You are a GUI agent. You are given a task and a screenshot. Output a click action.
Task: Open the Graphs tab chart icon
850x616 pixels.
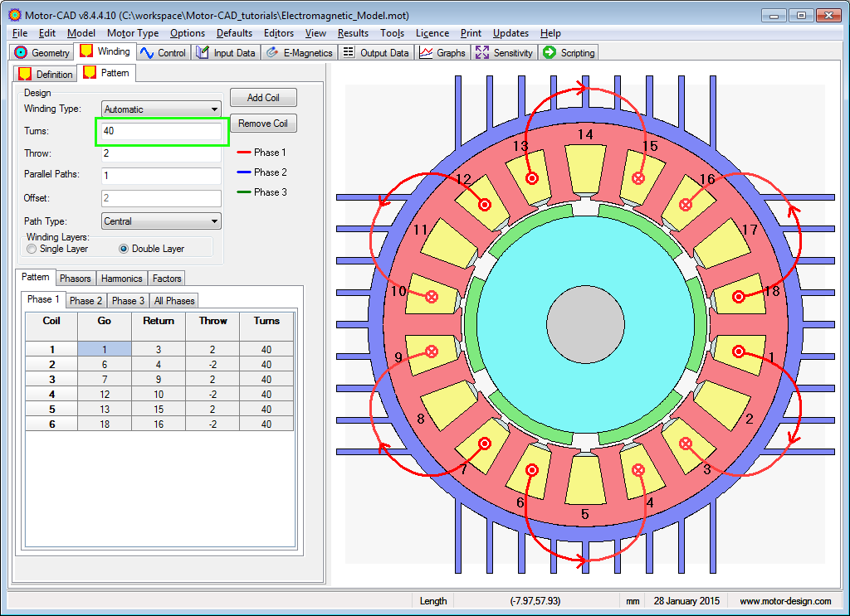click(x=426, y=52)
